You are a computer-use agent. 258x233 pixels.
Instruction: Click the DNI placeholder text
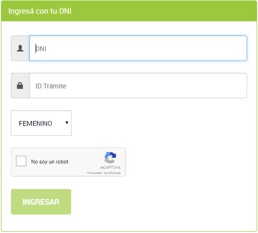pos(41,49)
